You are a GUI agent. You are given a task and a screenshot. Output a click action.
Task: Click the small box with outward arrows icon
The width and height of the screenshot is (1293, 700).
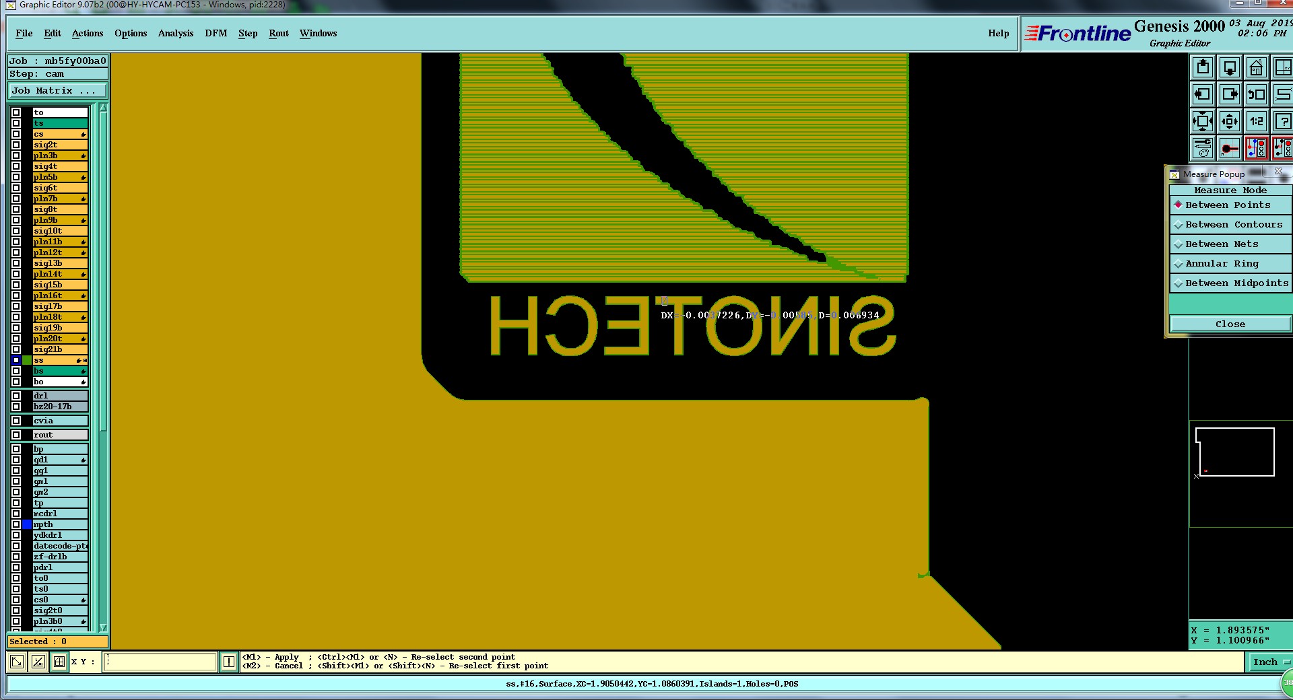tap(1230, 121)
